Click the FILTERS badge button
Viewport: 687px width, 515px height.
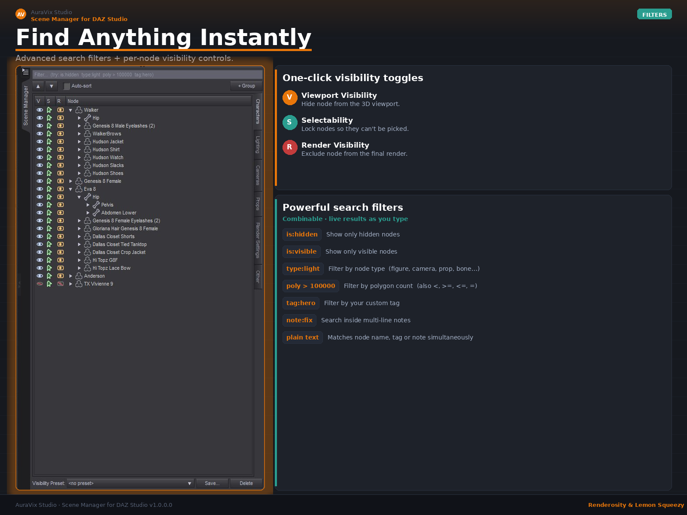tap(654, 15)
